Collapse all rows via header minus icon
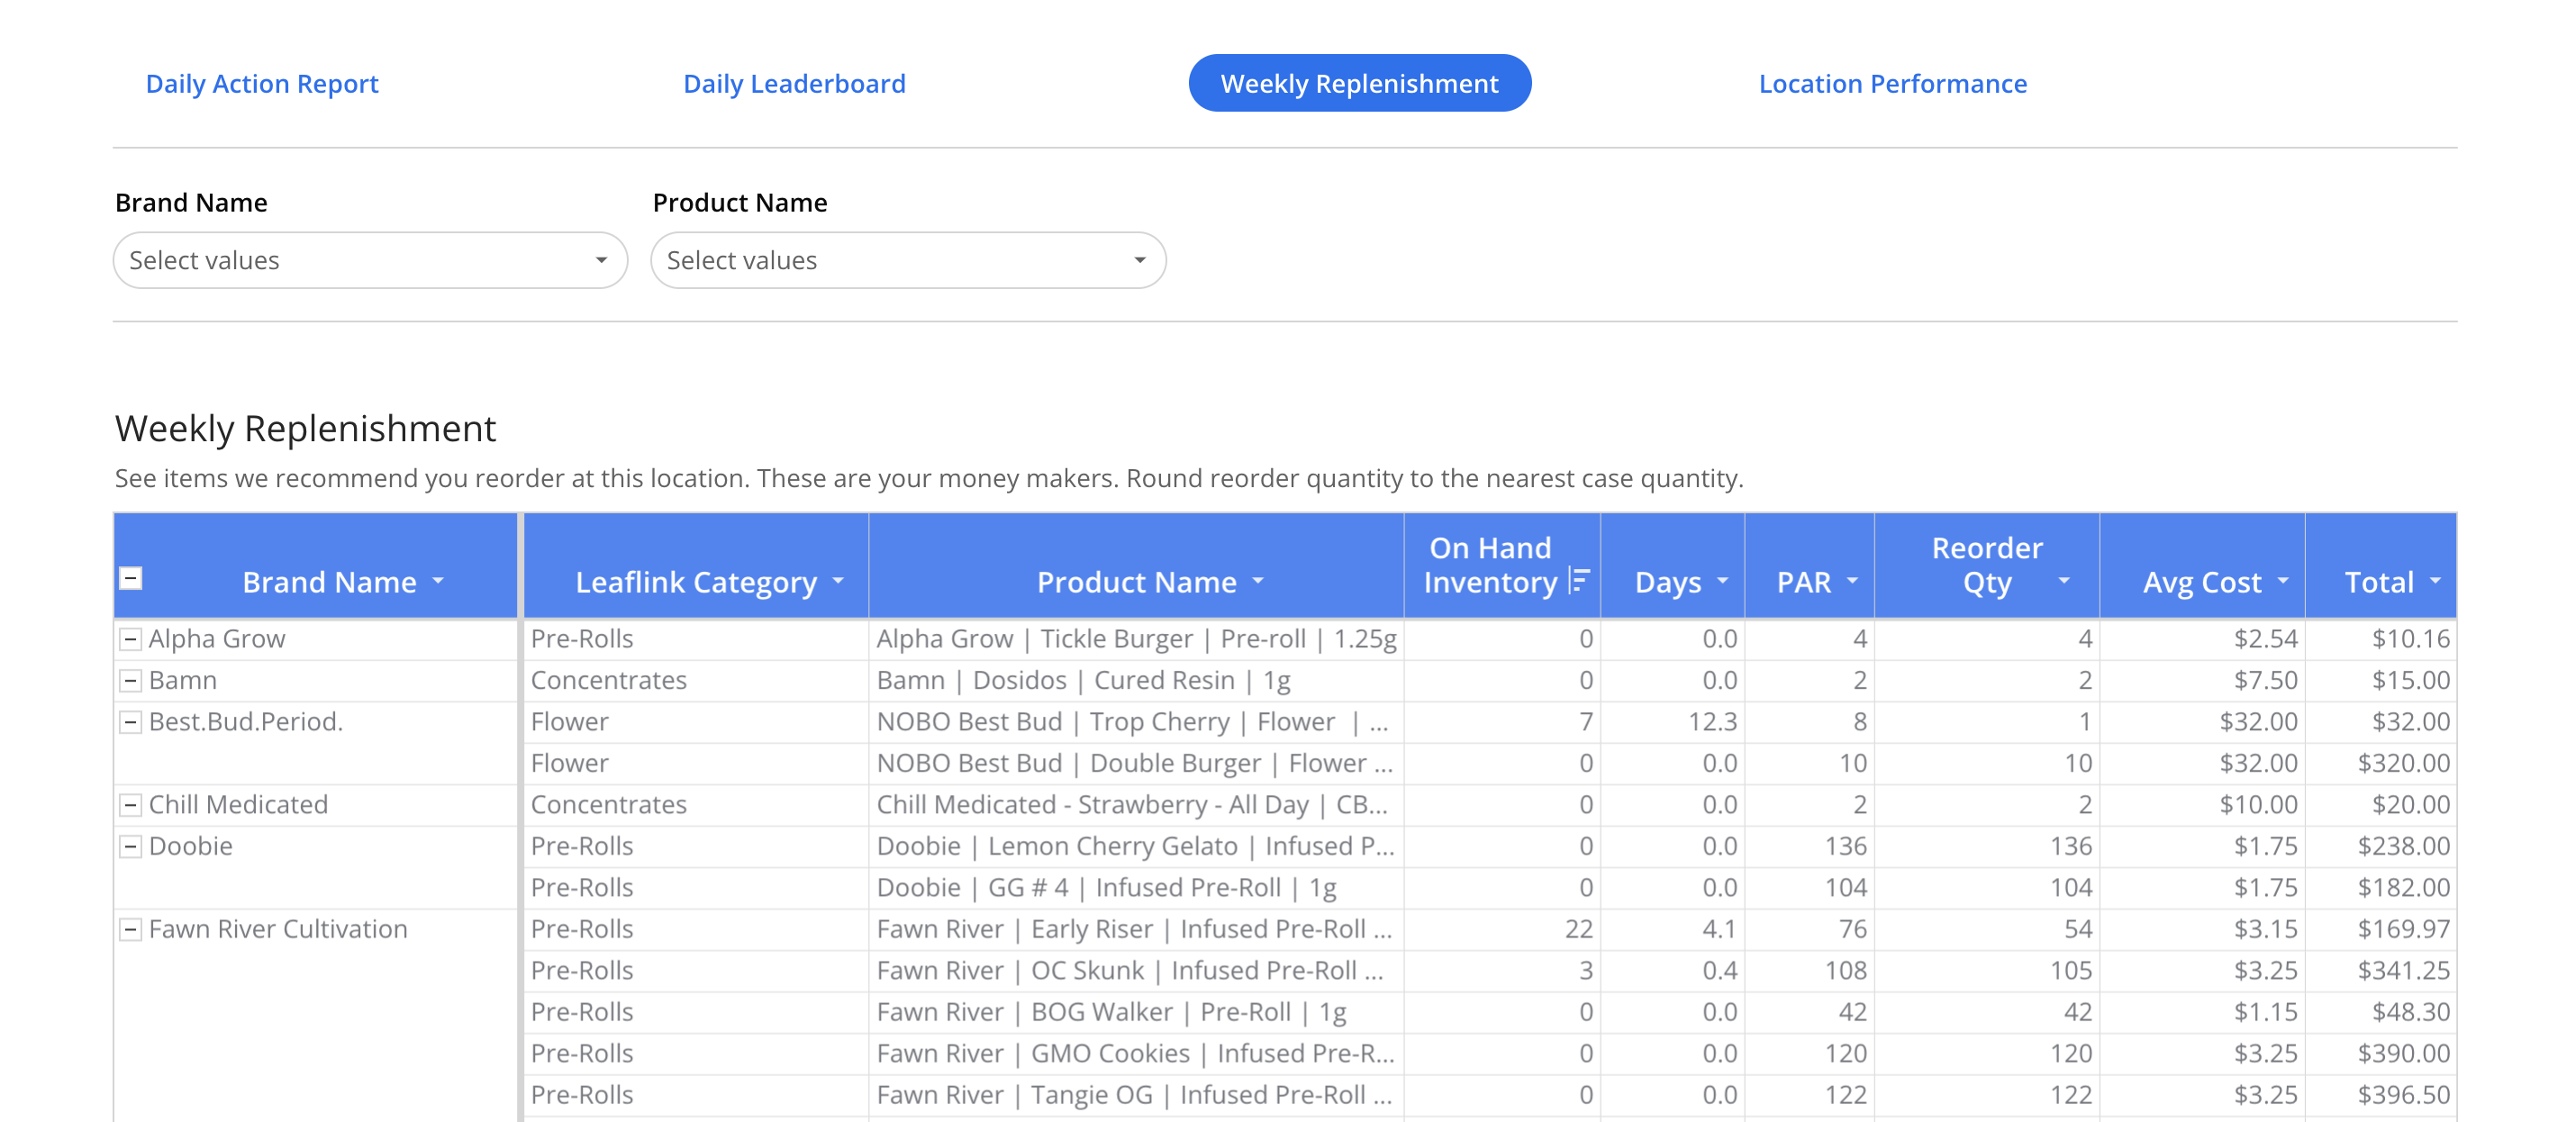This screenshot has height=1122, width=2576. 131,579
